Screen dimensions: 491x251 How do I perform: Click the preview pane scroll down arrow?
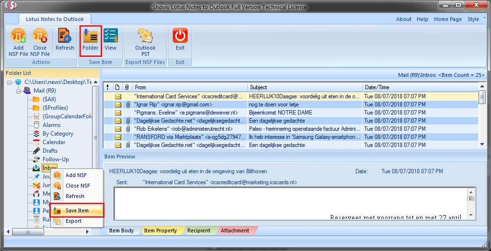tap(471, 215)
